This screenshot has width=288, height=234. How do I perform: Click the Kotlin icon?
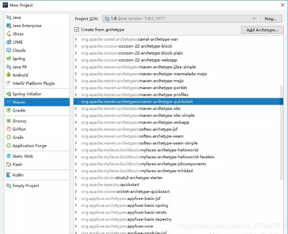coord(9,175)
